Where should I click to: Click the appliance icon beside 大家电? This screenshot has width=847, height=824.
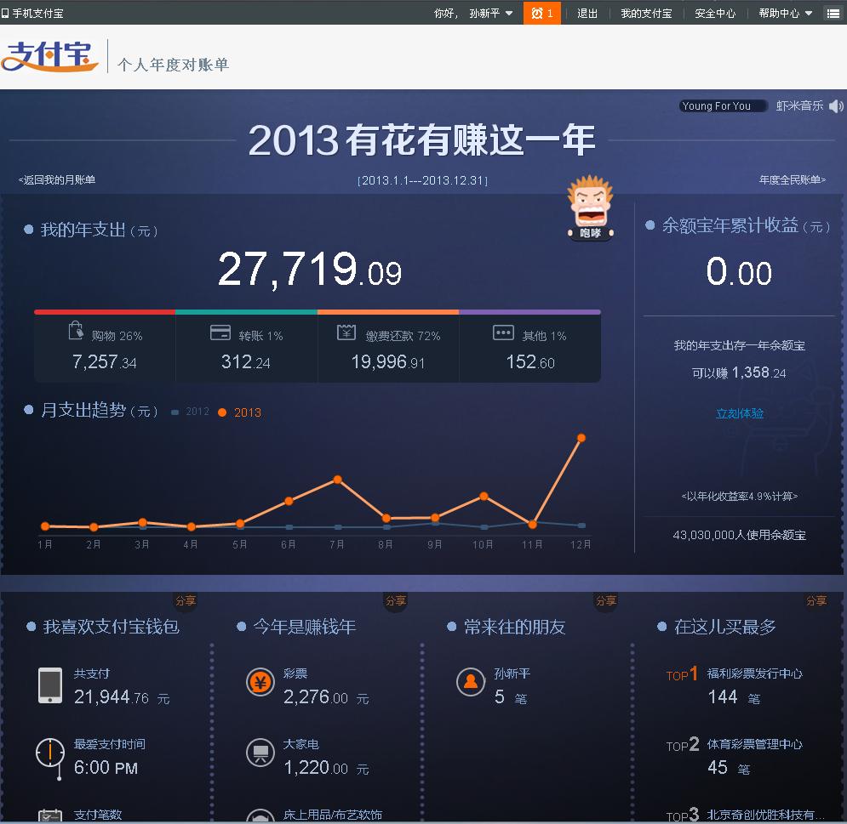coord(260,753)
